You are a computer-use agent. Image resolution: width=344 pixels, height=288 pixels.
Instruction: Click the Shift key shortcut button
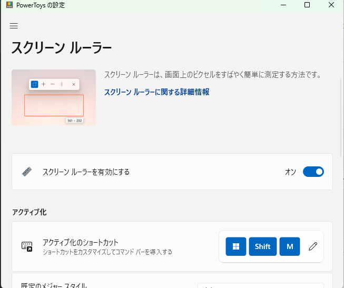coord(262,246)
